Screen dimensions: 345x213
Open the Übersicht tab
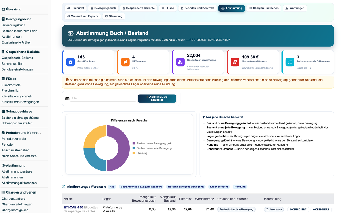[76, 8]
